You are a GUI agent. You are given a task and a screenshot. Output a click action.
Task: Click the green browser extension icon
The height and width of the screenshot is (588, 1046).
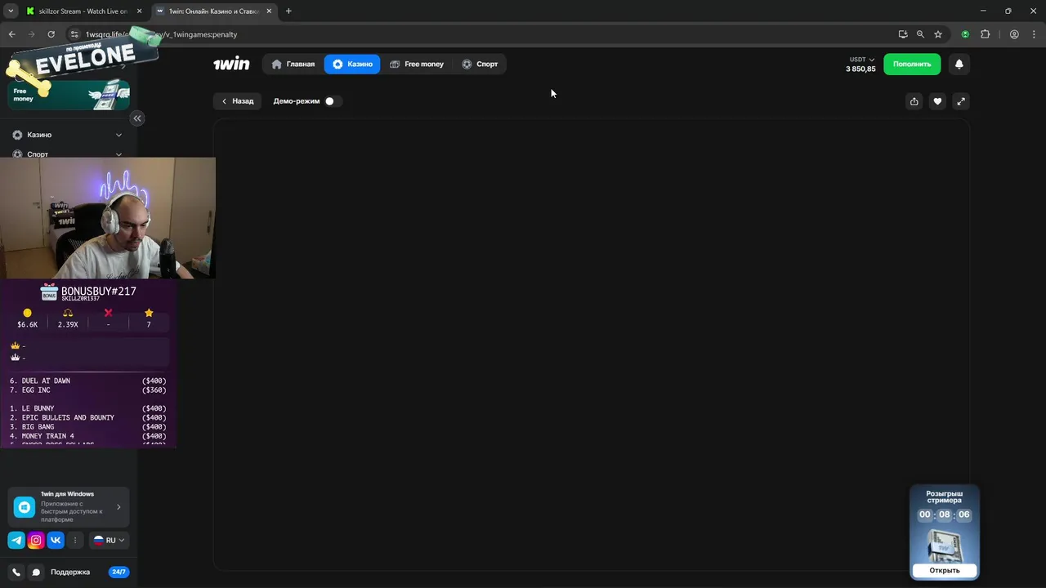coord(965,34)
